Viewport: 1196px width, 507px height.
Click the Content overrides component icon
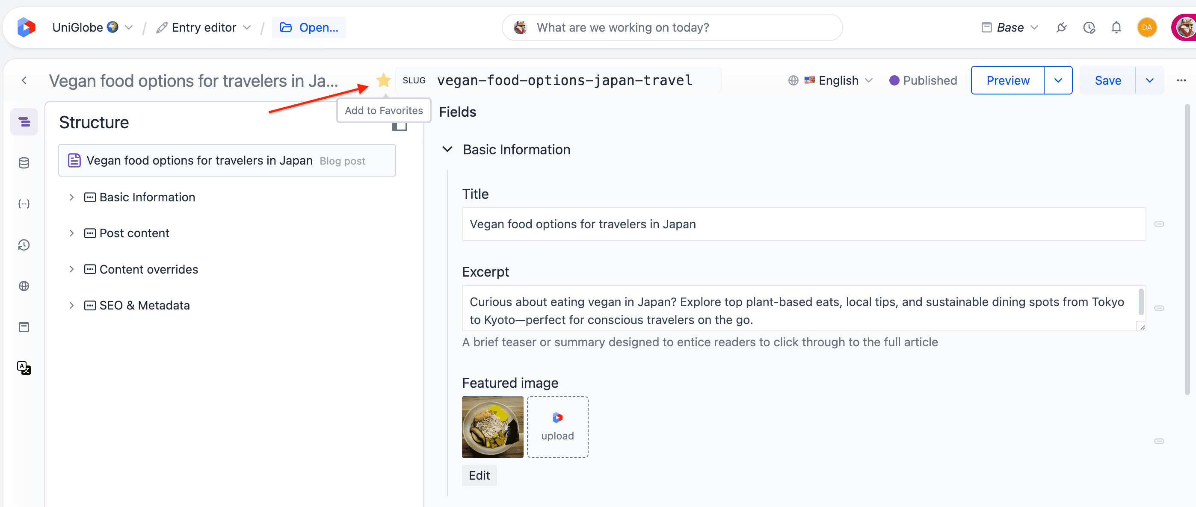pyautogui.click(x=89, y=269)
